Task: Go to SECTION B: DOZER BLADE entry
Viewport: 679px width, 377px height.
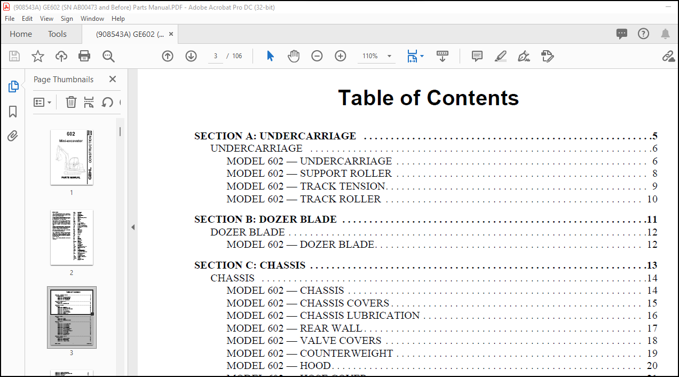Action: click(426, 219)
